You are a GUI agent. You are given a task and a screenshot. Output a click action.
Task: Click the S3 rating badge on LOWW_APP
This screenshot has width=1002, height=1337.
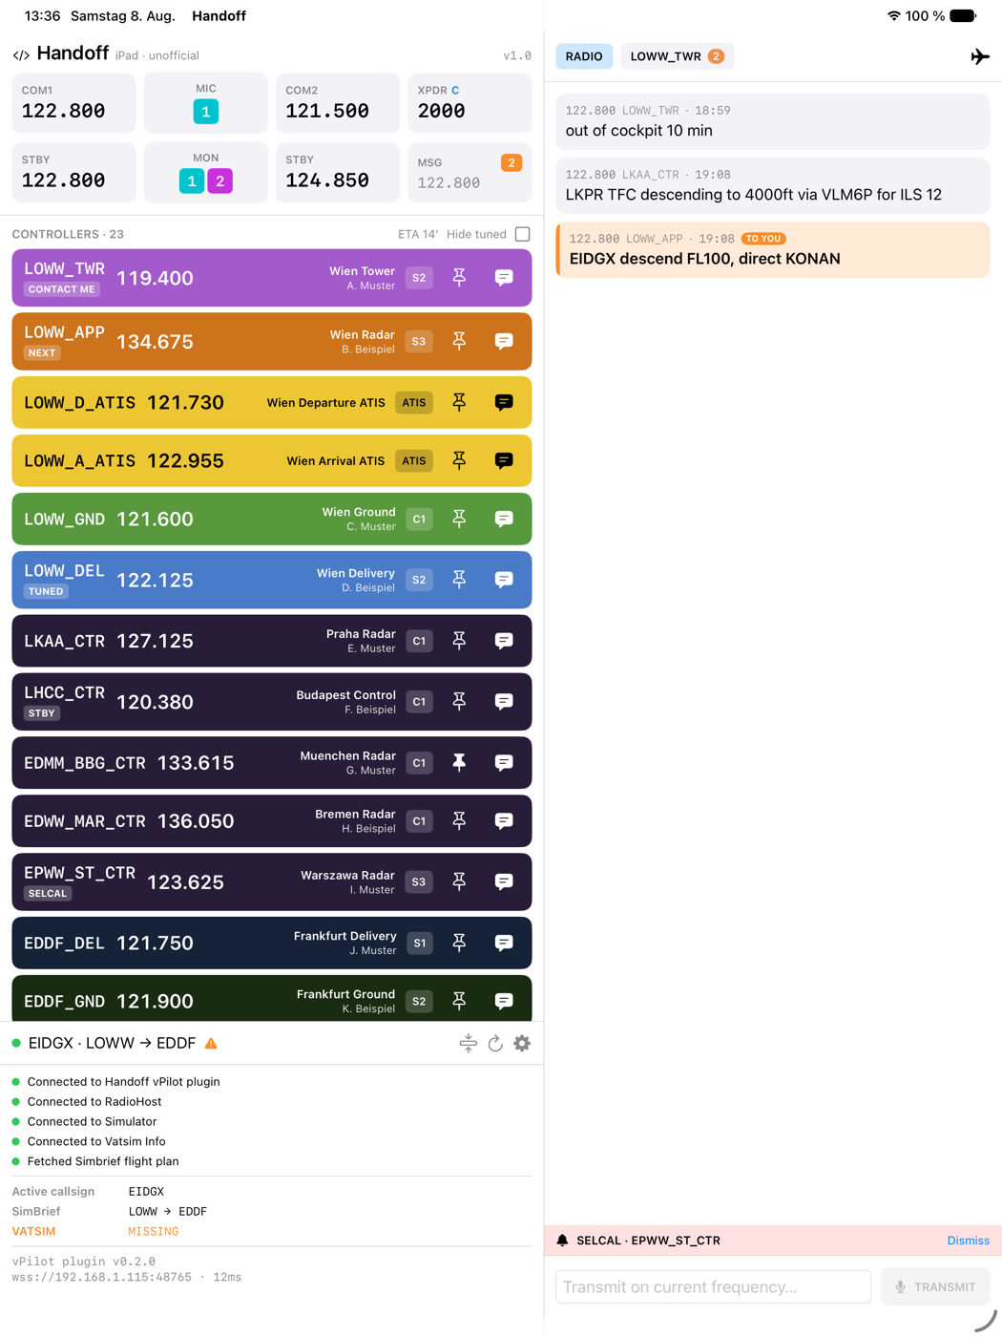point(419,342)
